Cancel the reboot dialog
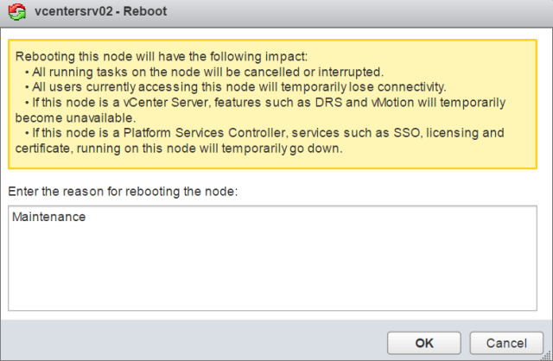Screen dimensions: 553x361 pos(506,343)
